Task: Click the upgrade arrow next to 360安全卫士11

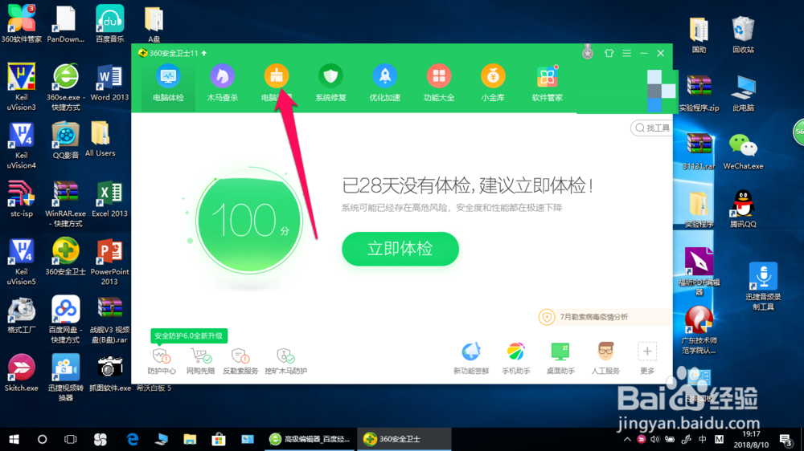Action: point(204,53)
